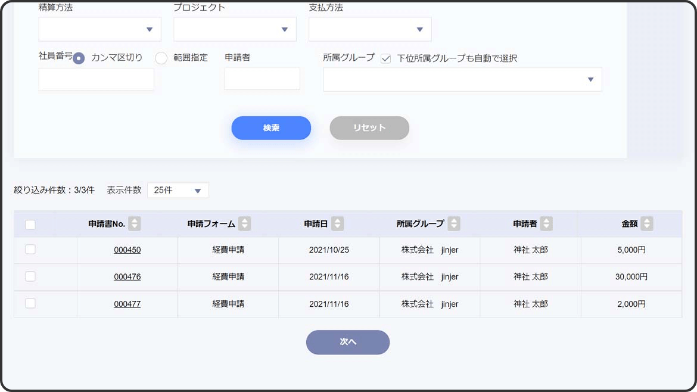
Task: Change 表示件数 from 25件
Action: tap(178, 191)
